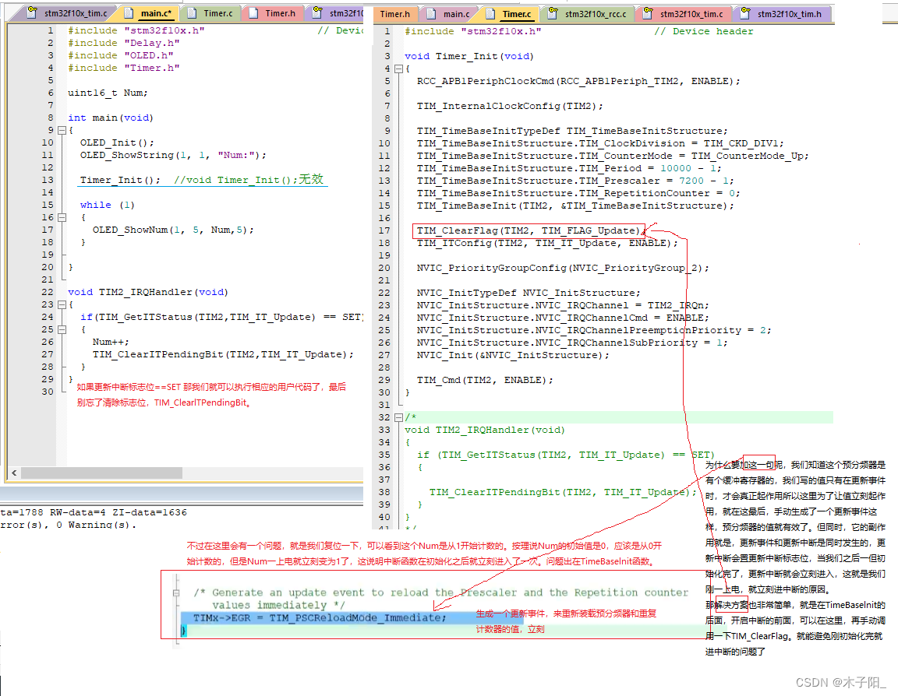Click the locked file icon on right stm32f10x_tim.c tab
The height and width of the screenshot is (696, 898).
pos(648,12)
